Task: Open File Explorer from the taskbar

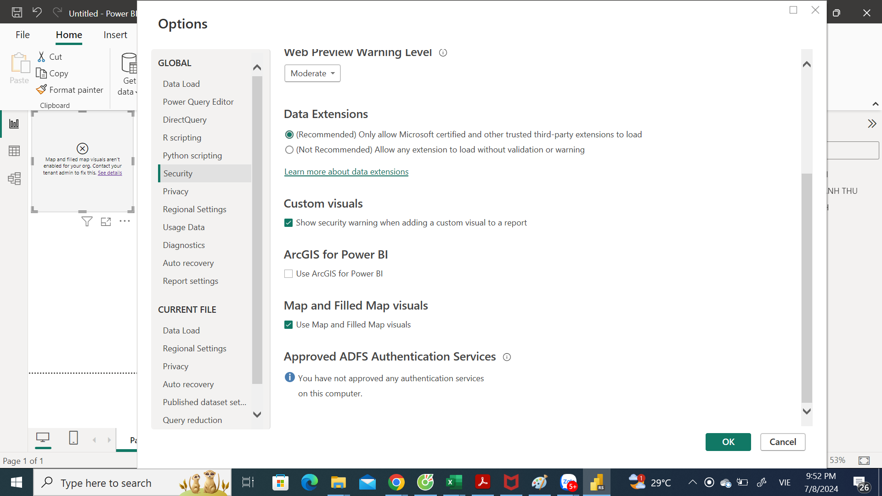Action: tap(339, 483)
